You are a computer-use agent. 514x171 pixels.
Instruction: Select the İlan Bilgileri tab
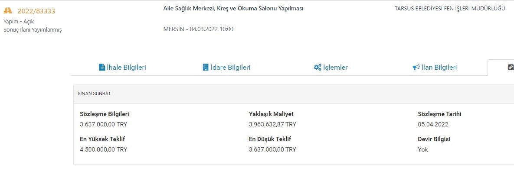pos(435,68)
